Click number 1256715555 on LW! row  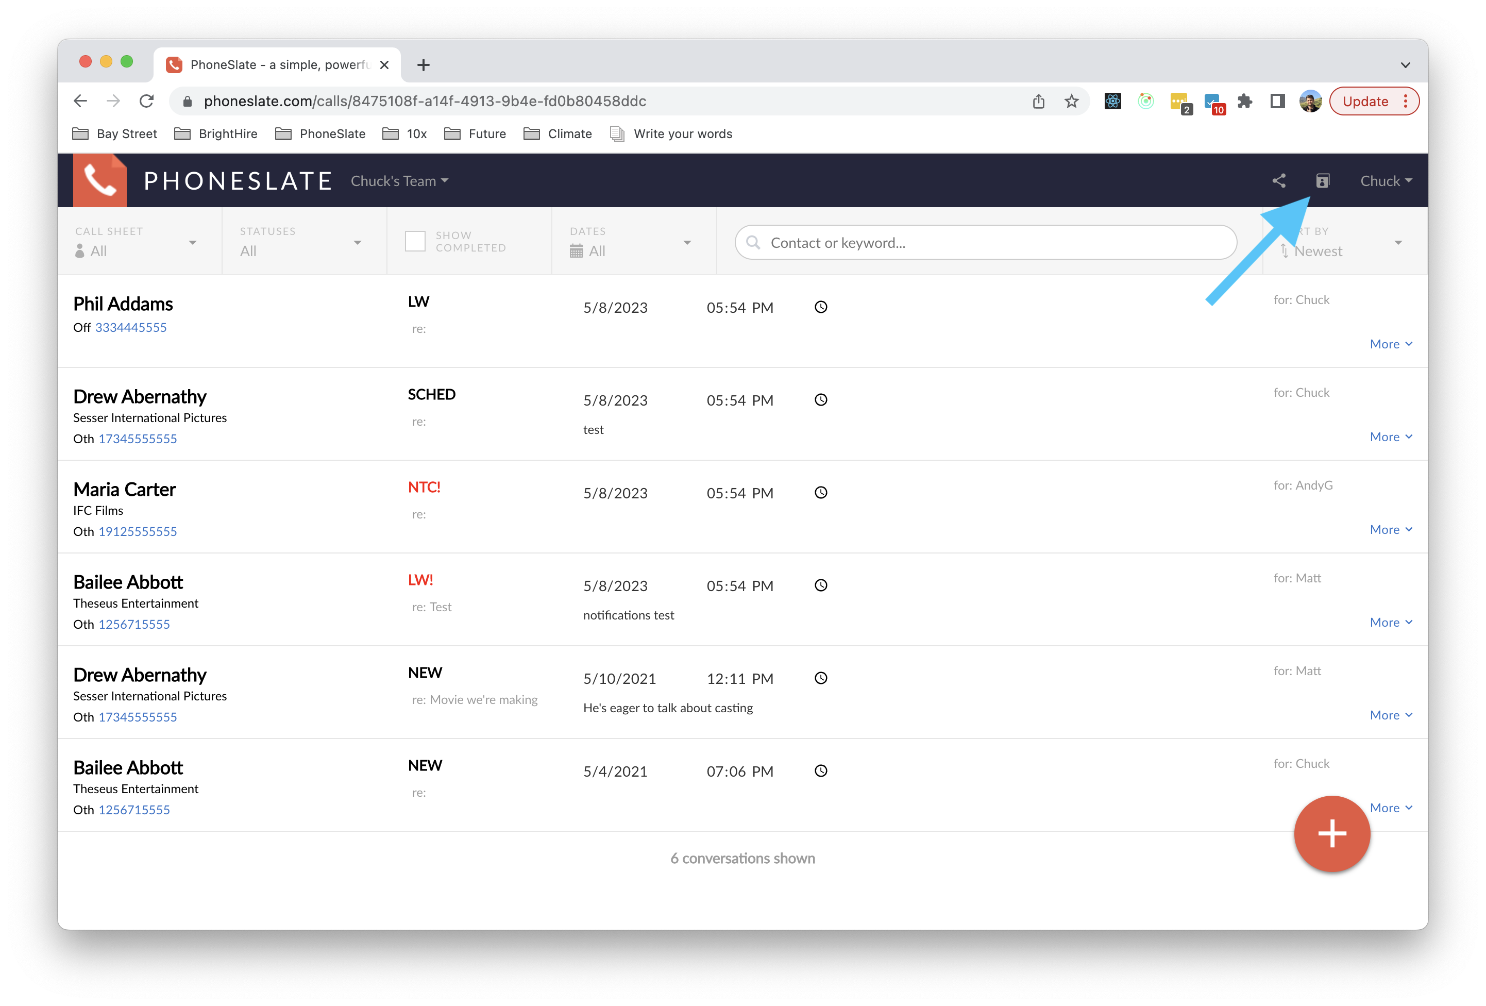(134, 624)
